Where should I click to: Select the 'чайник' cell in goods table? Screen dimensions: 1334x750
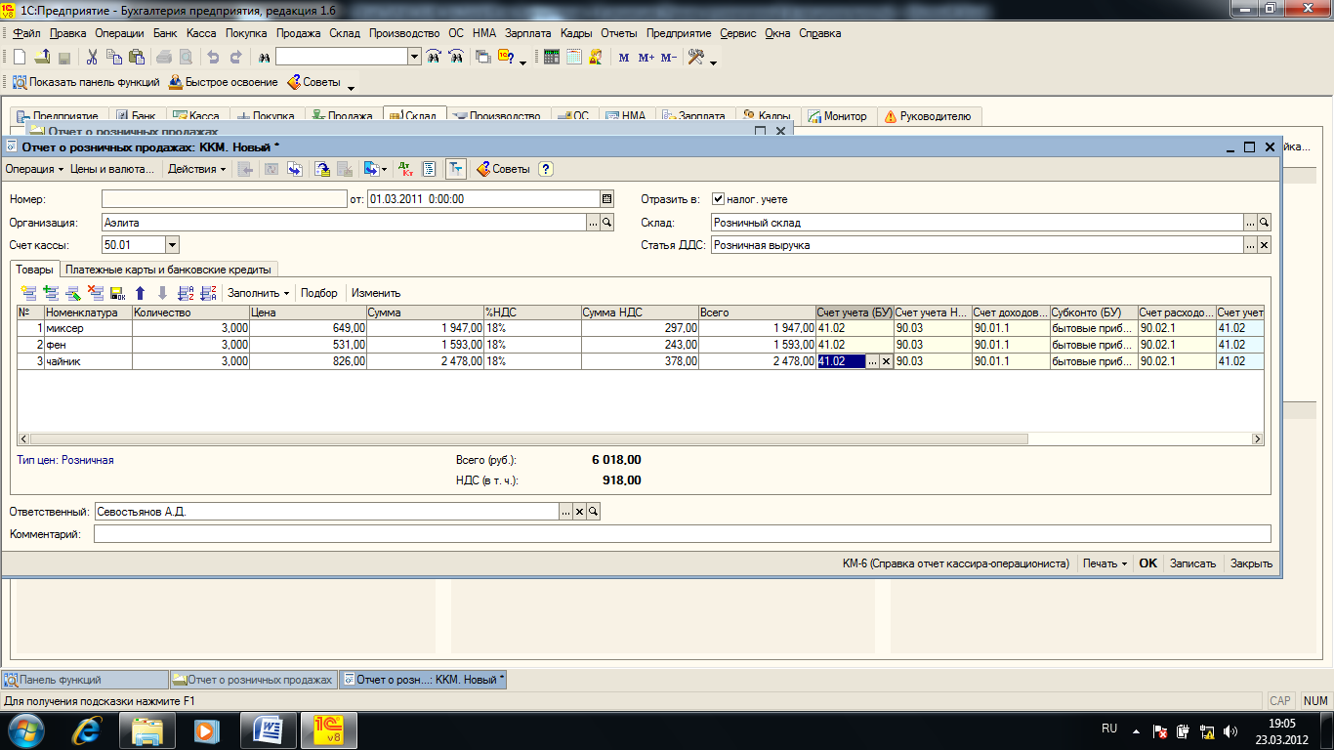(88, 361)
